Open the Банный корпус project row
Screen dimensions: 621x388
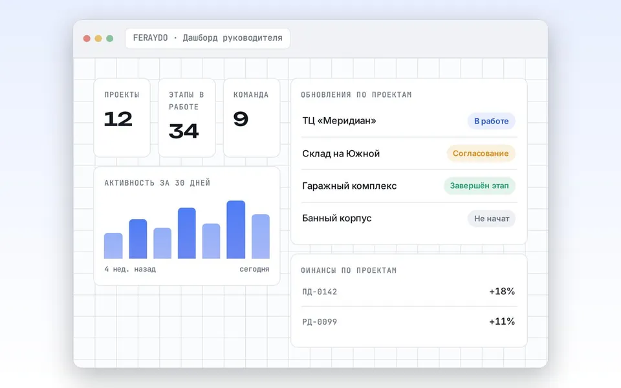409,219
